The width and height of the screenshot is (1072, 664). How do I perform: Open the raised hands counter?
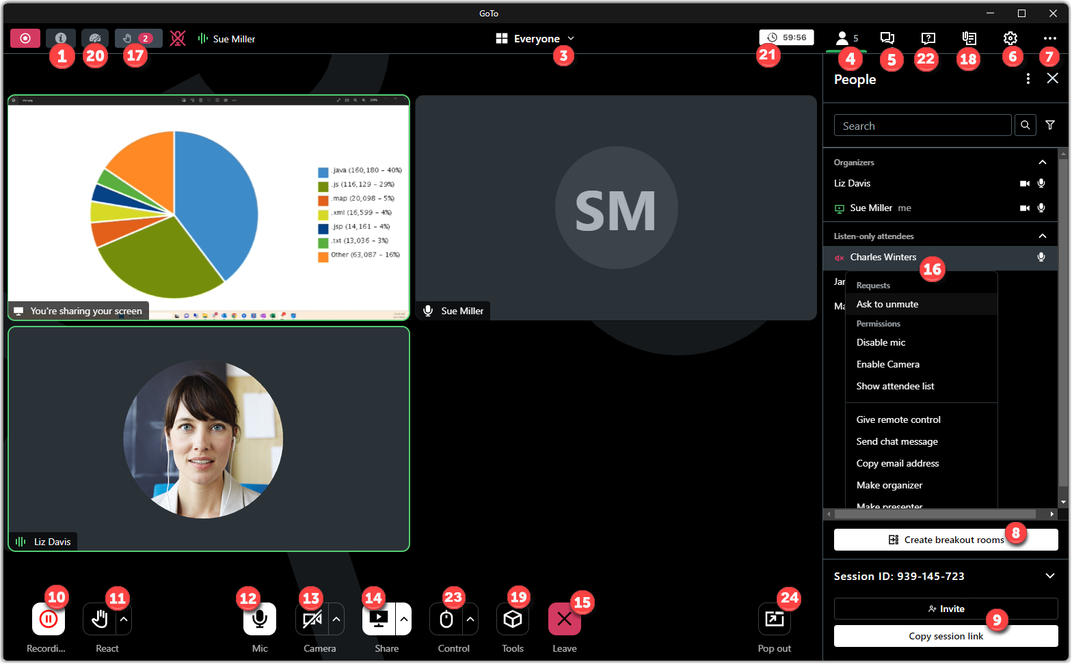tap(138, 38)
